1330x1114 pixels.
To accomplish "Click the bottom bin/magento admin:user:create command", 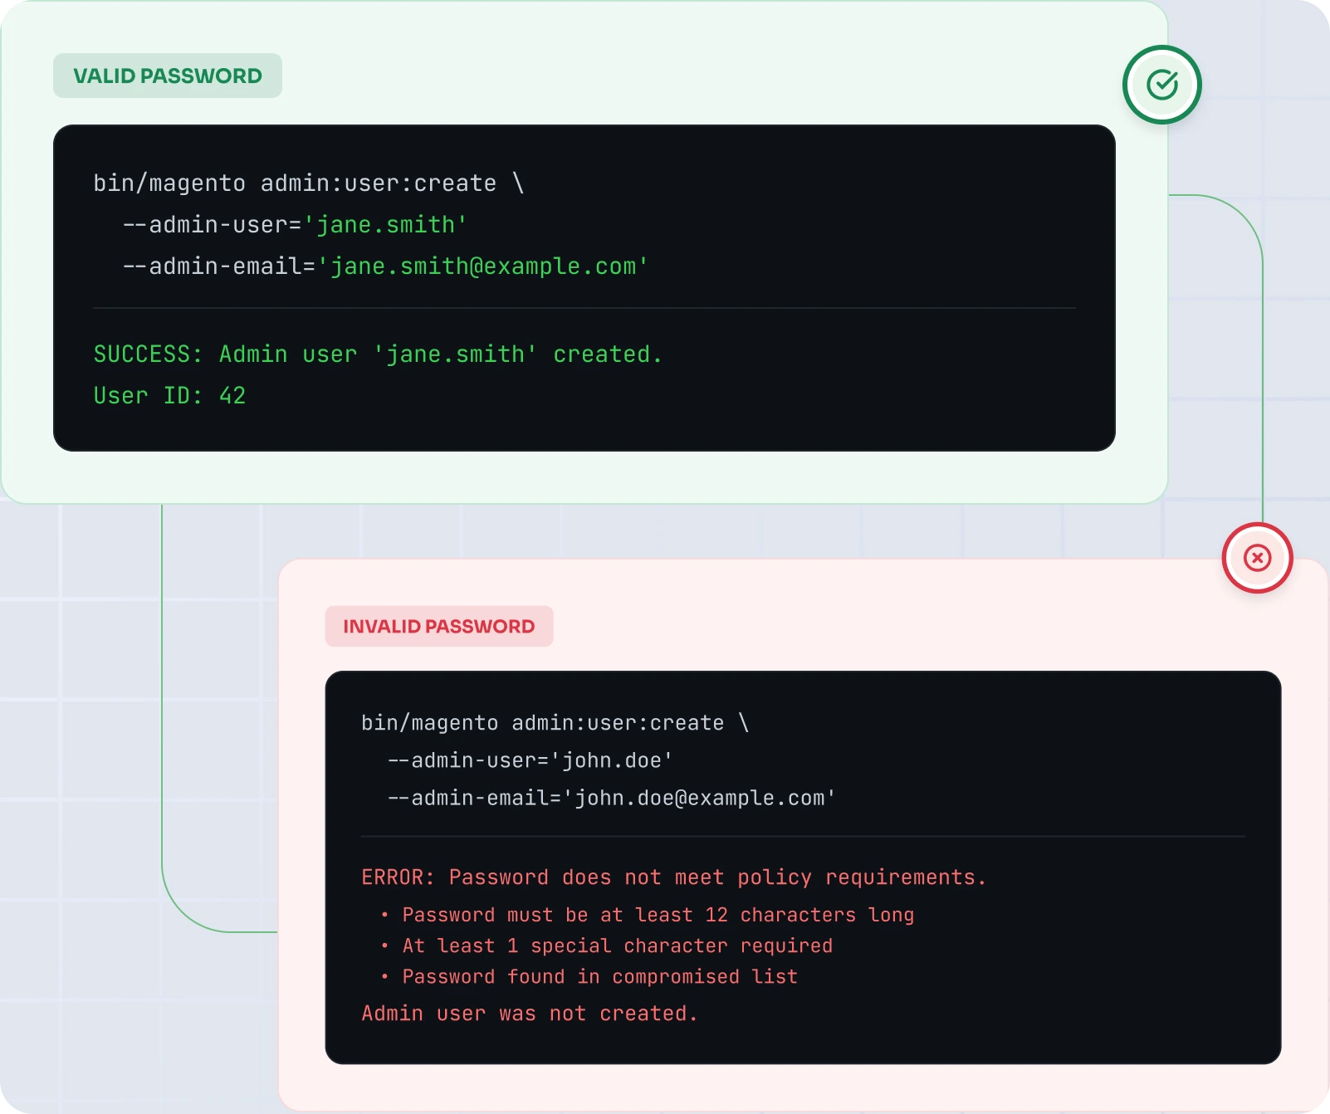I will coord(555,723).
